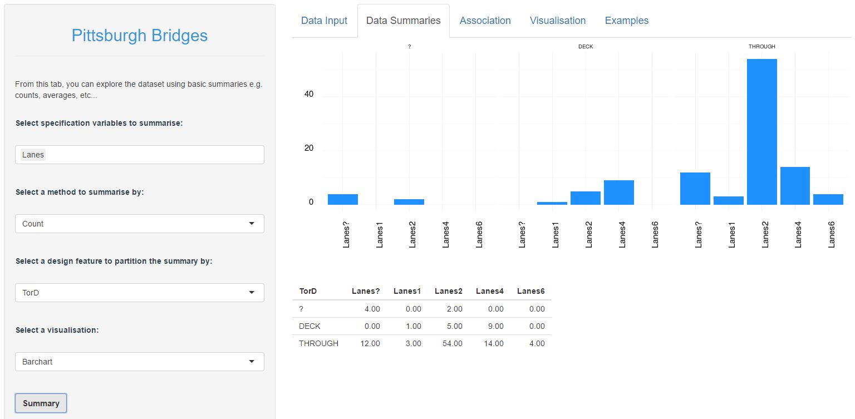Click the Lanes2 axis label under the THROUGH chart
Image resolution: width=855 pixels, height=419 pixels.
(765, 234)
